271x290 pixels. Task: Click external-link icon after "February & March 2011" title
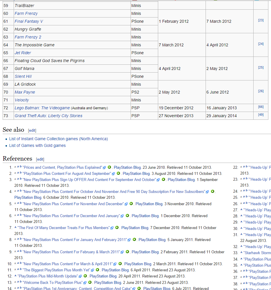coord(122,252)
